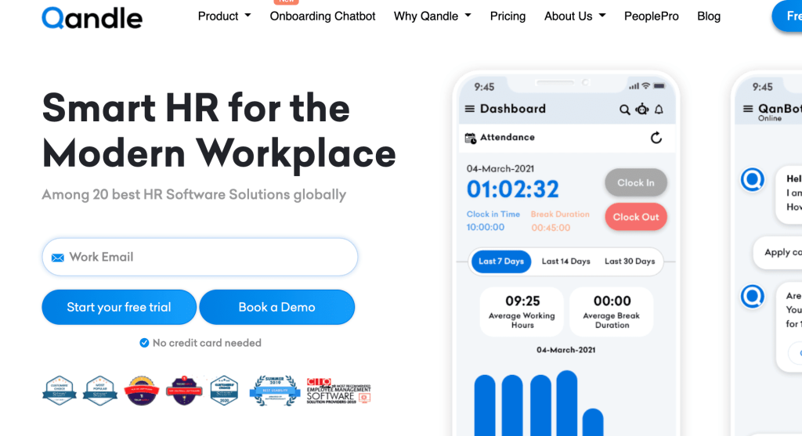This screenshot has width=802, height=436.
Task: Go to the Pricing page
Action: point(508,16)
